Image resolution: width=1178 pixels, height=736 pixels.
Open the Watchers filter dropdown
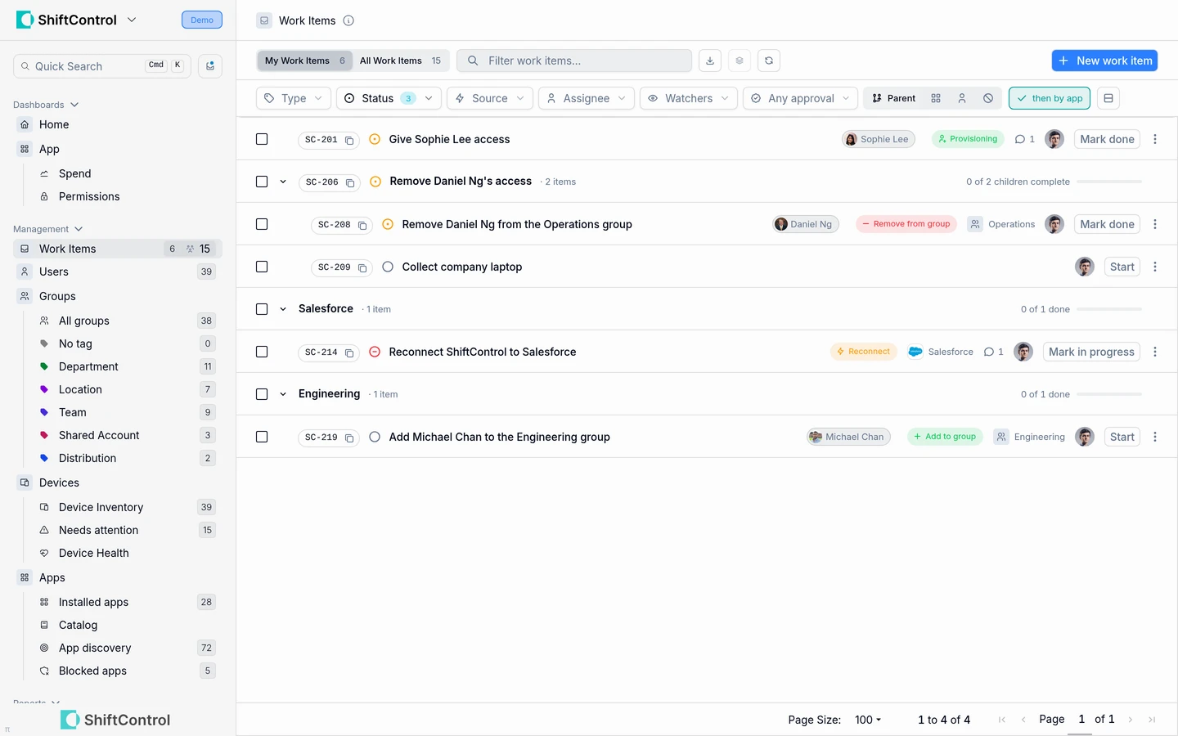click(x=689, y=98)
